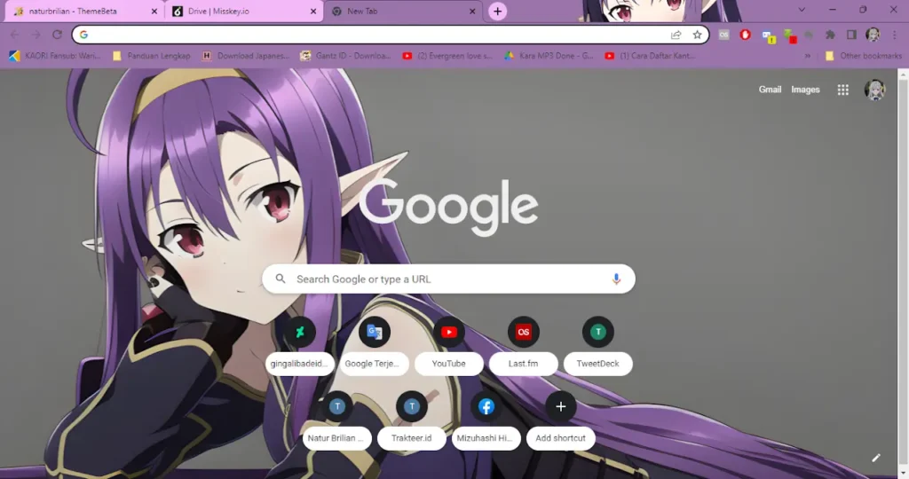Select the New Tab tab
This screenshot has height=479, width=909.
(x=403, y=12)
